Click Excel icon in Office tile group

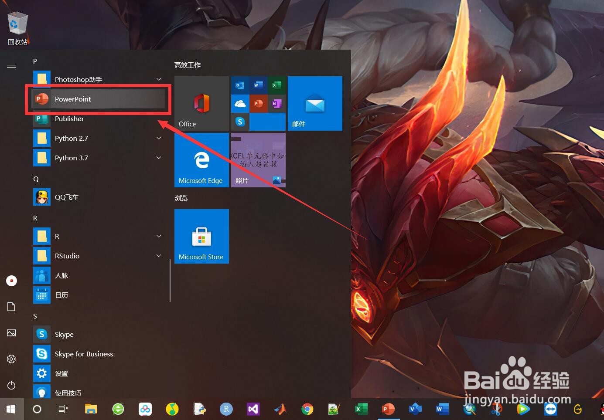coord(276,85)
